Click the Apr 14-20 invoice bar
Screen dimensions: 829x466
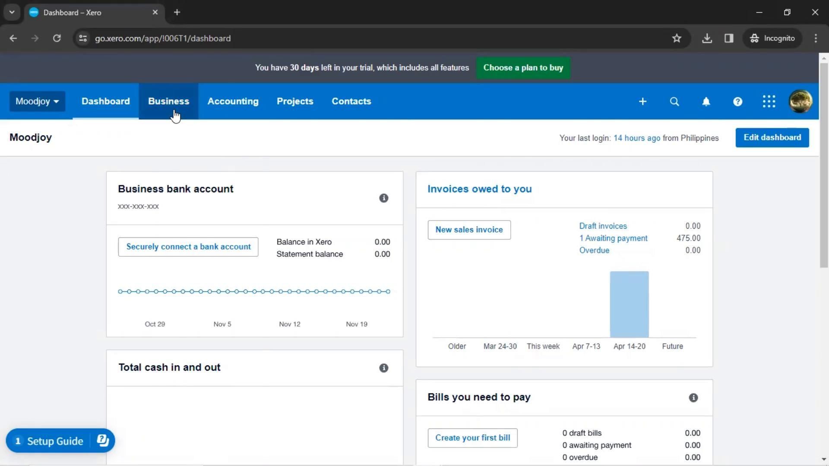point(629,304)
